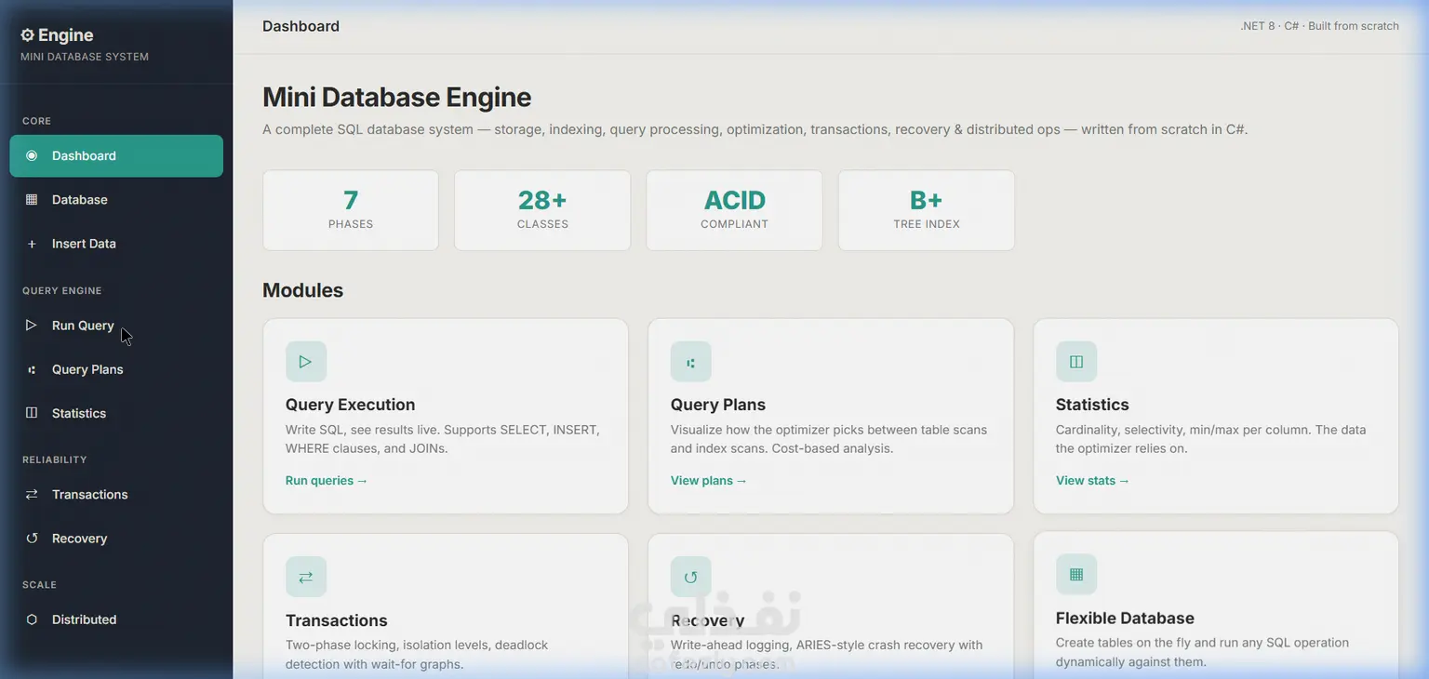Follow the "Run queries →" link

pyautogui.click(x=327, y=481)
